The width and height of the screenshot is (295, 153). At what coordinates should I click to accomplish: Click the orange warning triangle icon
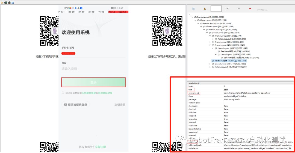205,9
